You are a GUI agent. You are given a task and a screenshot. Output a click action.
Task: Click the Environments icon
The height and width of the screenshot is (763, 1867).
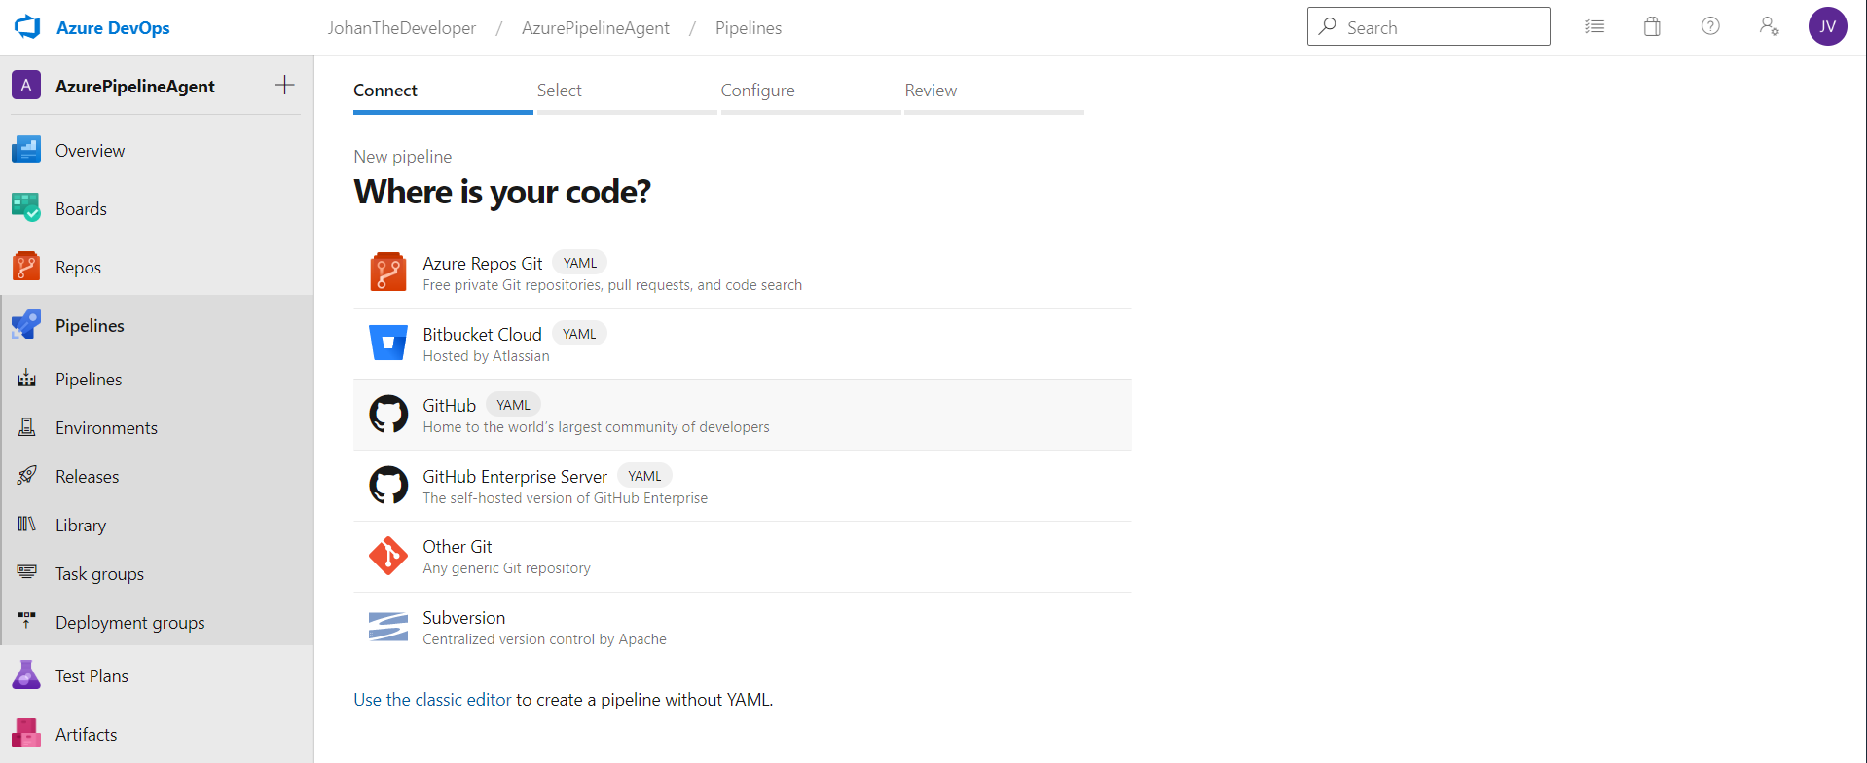pyautogui.click(x=27, y=427)
